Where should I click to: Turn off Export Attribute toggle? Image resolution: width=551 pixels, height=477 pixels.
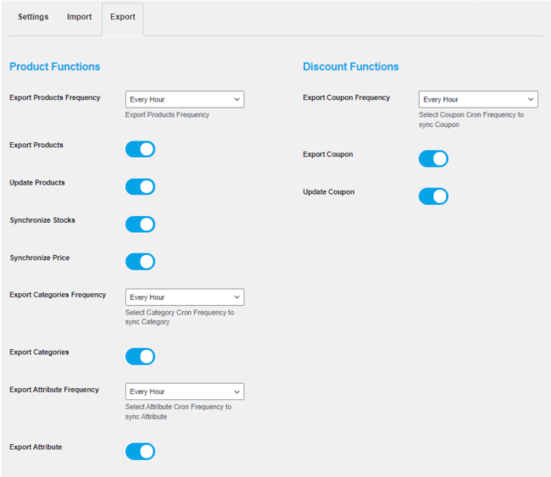pyautogui.click(x=140, y=451)
